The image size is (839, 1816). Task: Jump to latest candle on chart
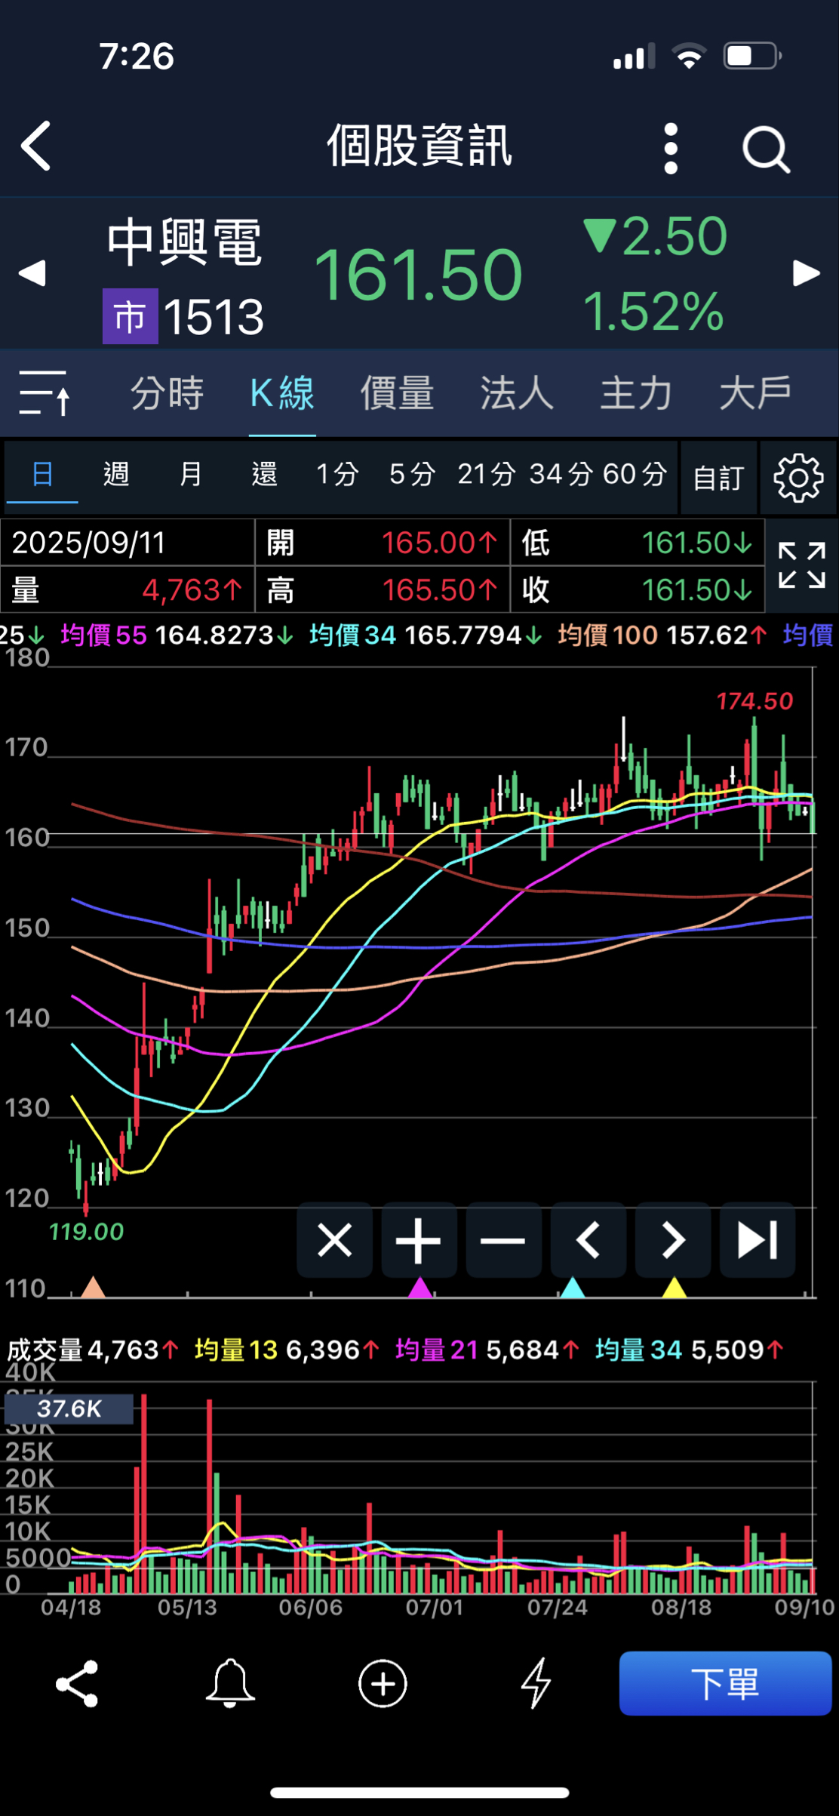pos(757,1240)
